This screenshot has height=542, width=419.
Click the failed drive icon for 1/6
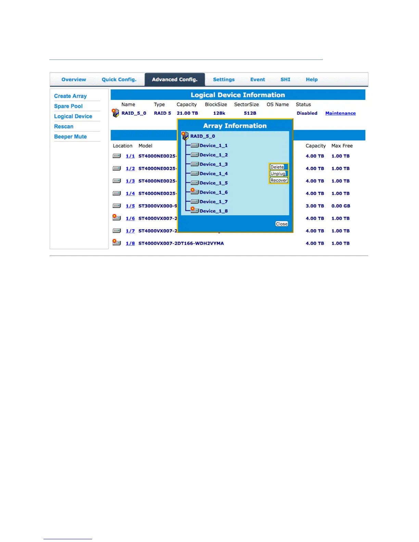117,217
